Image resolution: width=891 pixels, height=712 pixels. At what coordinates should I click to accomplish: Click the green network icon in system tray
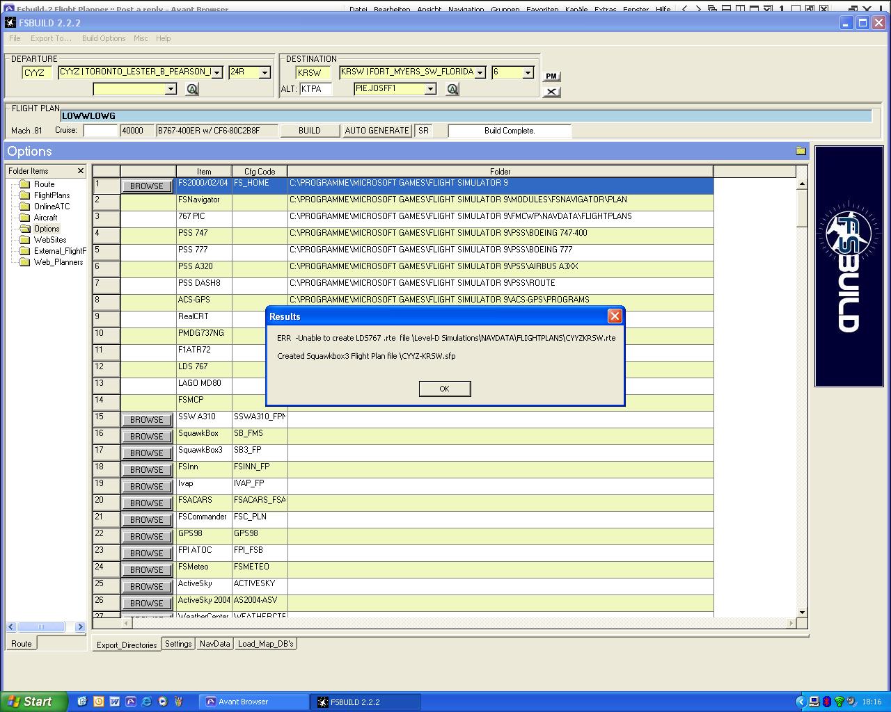839,702
